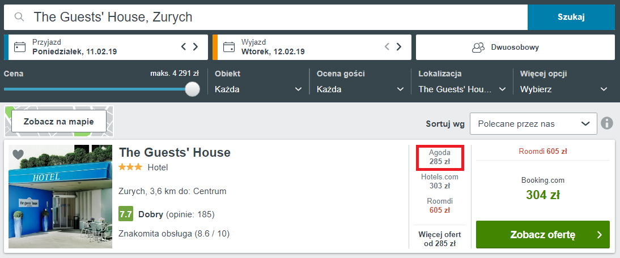The width and height of the screenshot is (620, 258).
Task: Open The Guests' House hotel photo
Action: click(60, 197)
